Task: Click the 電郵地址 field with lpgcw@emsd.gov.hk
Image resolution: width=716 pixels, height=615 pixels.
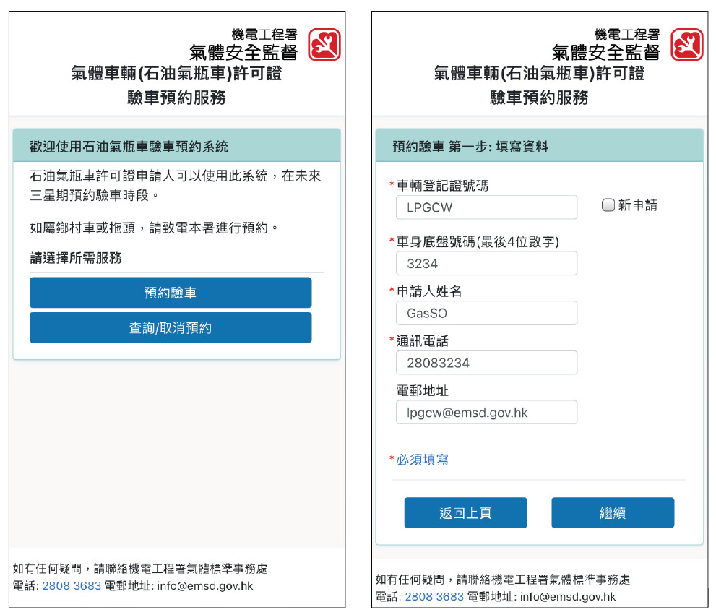Action: tap(486, 412)
